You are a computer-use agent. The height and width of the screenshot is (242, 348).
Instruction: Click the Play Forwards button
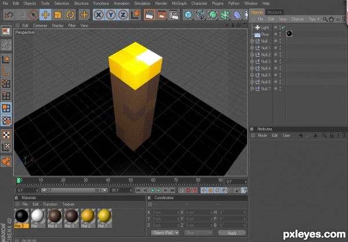point(159,190)
